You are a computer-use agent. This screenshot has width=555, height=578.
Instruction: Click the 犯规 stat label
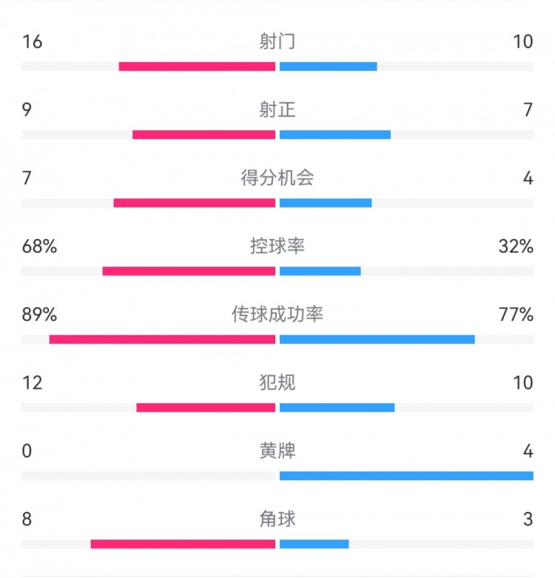point(277,383)
